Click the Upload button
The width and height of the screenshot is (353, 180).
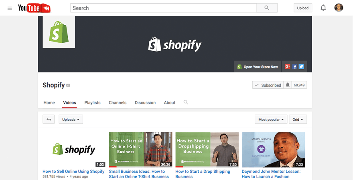303,8
